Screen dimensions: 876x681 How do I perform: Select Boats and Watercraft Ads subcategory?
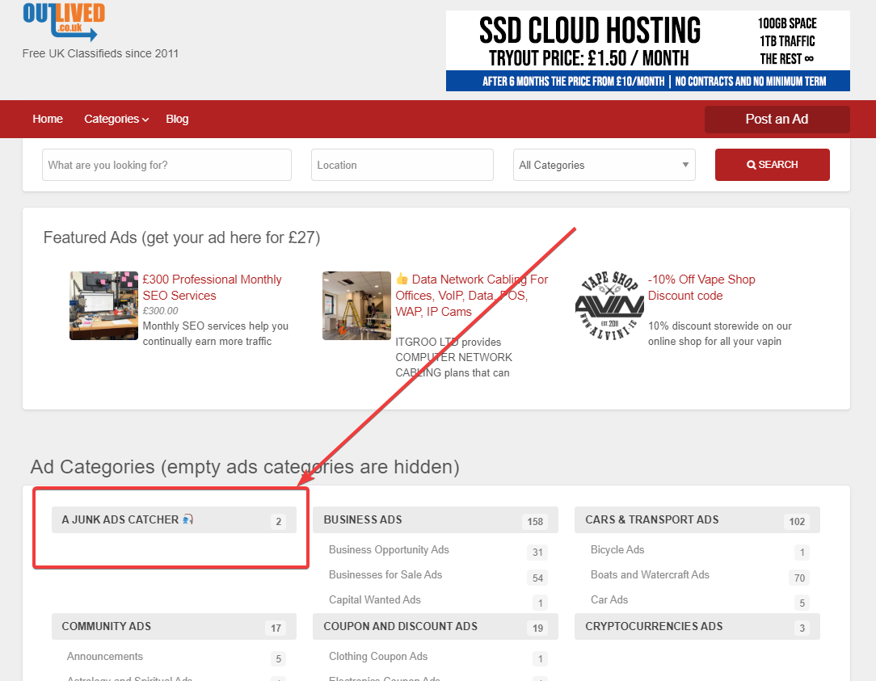tap(650, 574)
